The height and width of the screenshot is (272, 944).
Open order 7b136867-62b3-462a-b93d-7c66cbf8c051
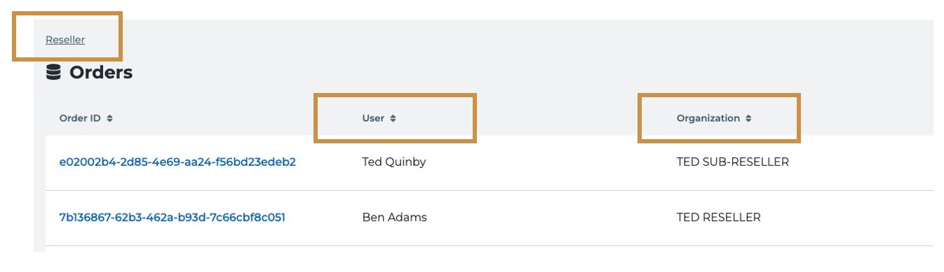pos(172,217)
